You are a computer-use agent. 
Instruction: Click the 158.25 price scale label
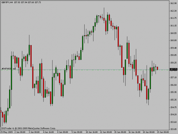pyautogui.click(x=173, y=63)
